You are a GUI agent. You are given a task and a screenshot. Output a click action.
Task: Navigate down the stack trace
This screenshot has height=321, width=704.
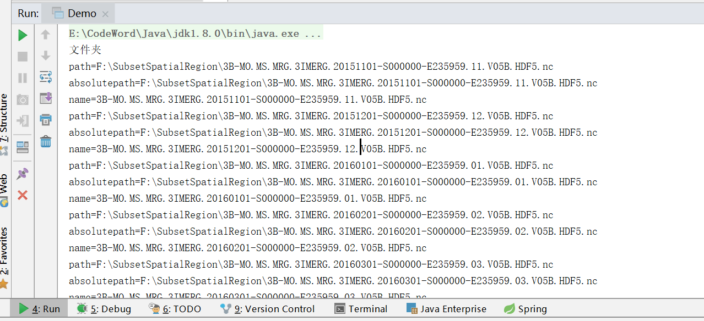tap(46, 56)
